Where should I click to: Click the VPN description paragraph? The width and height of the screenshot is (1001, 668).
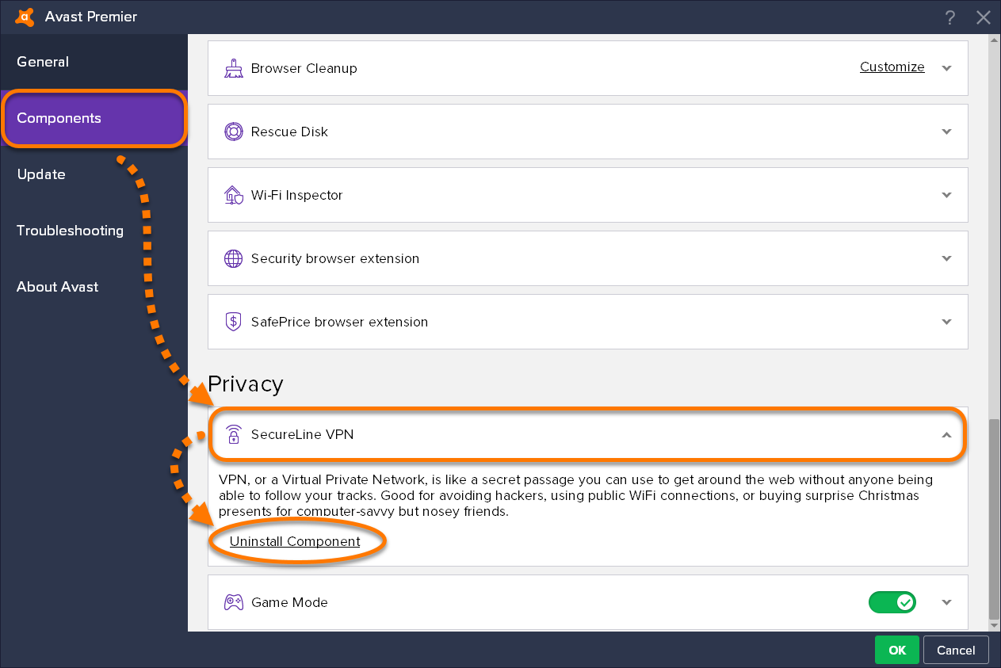pos(575,495)
